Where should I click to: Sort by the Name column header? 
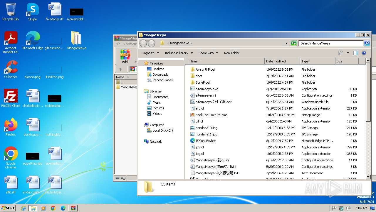tap(225, 61)
